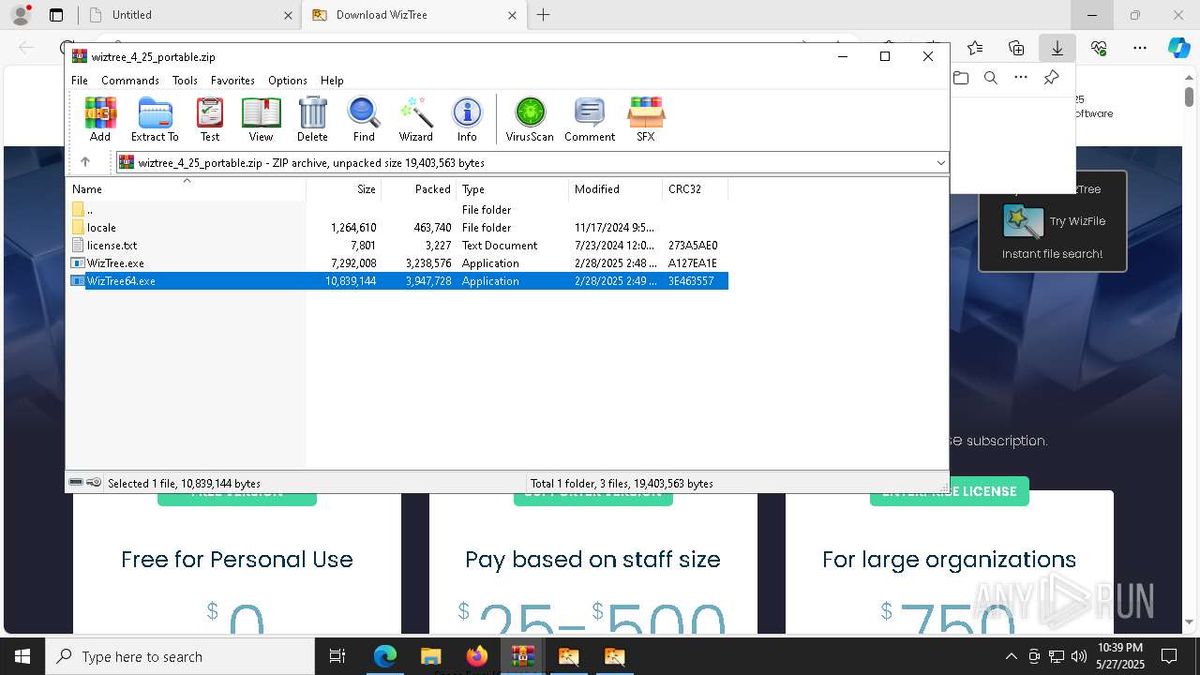This screenshot has width=1200, height=675.
Task: Open File Explorer from taskbar
Action: coord(431,656)
